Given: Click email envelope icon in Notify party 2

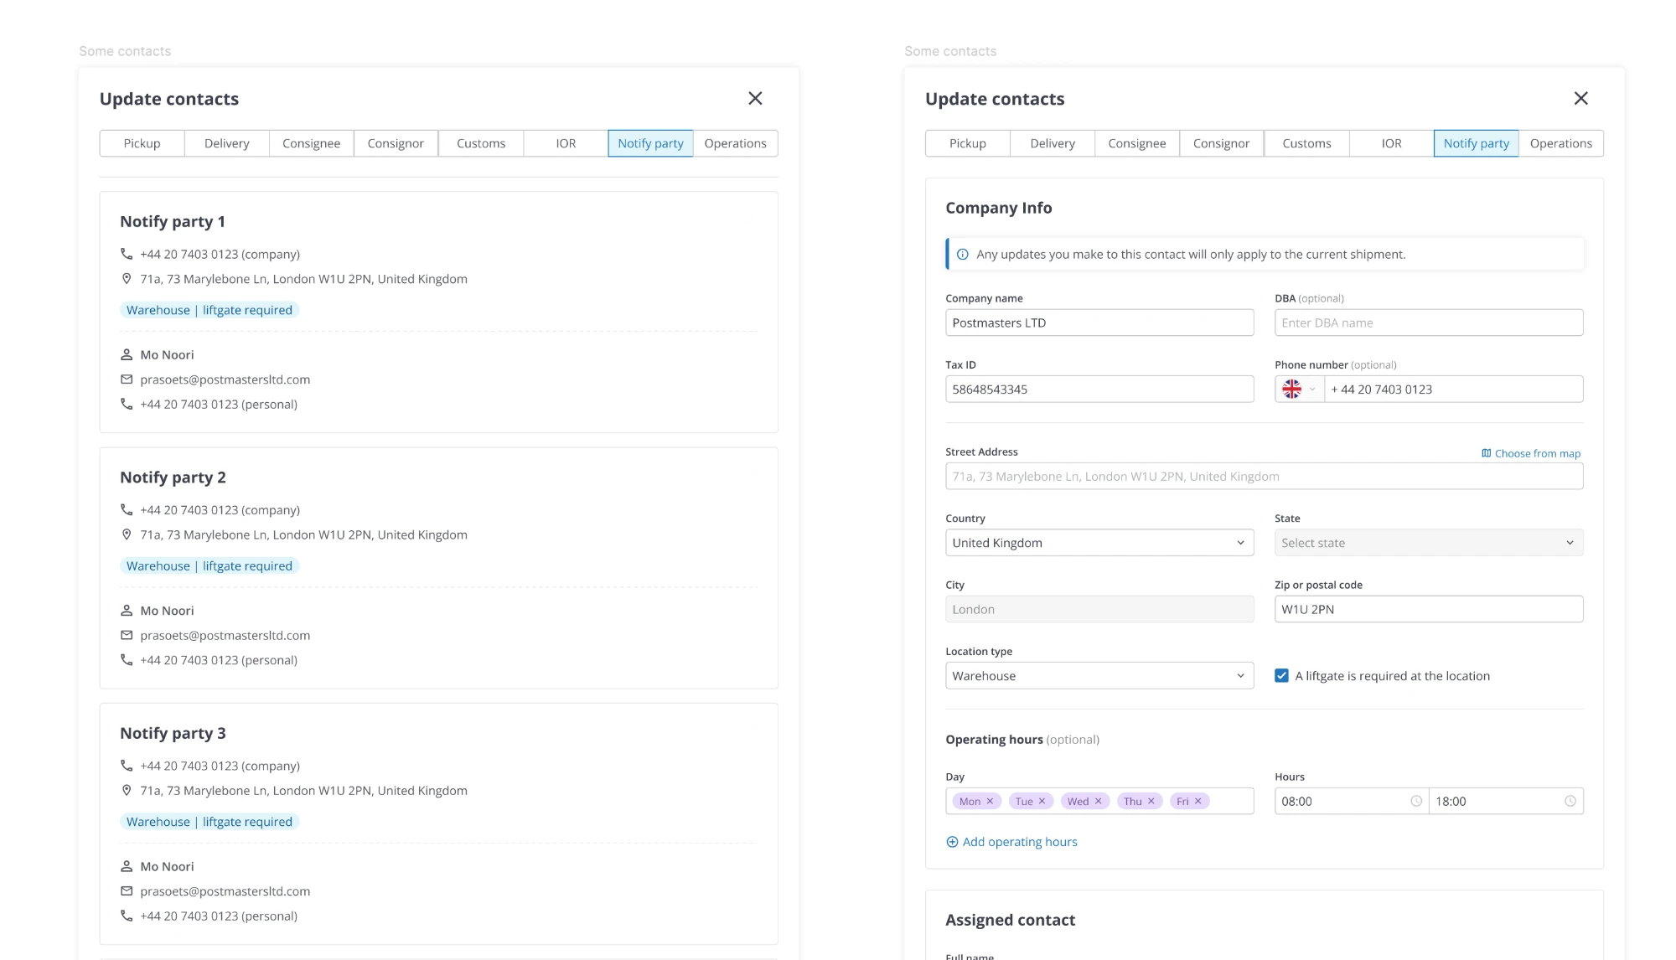Looking at the screenshot, I should [x=127, y=635].
